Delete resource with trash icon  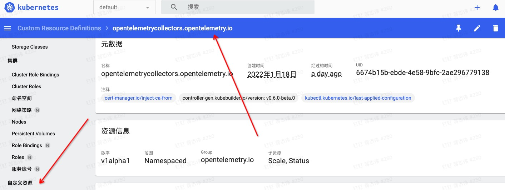pyautogui.click(x=496, y=28)
